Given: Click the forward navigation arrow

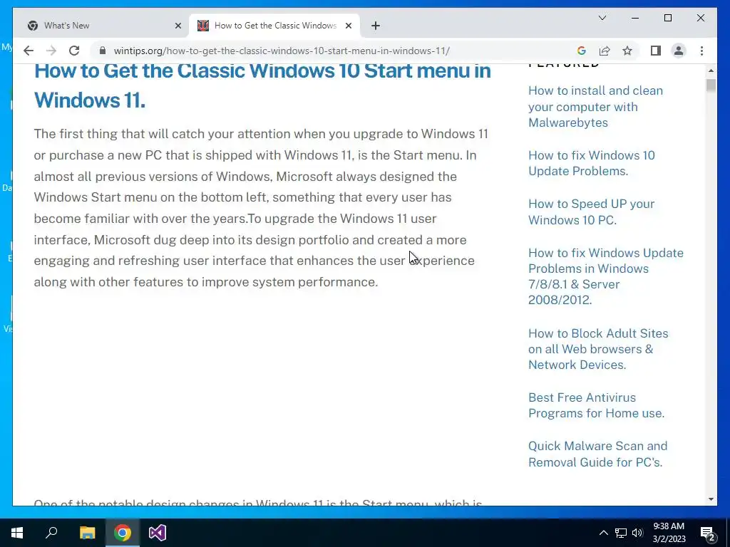Looking at the screenshot, I should click(51, 51).
